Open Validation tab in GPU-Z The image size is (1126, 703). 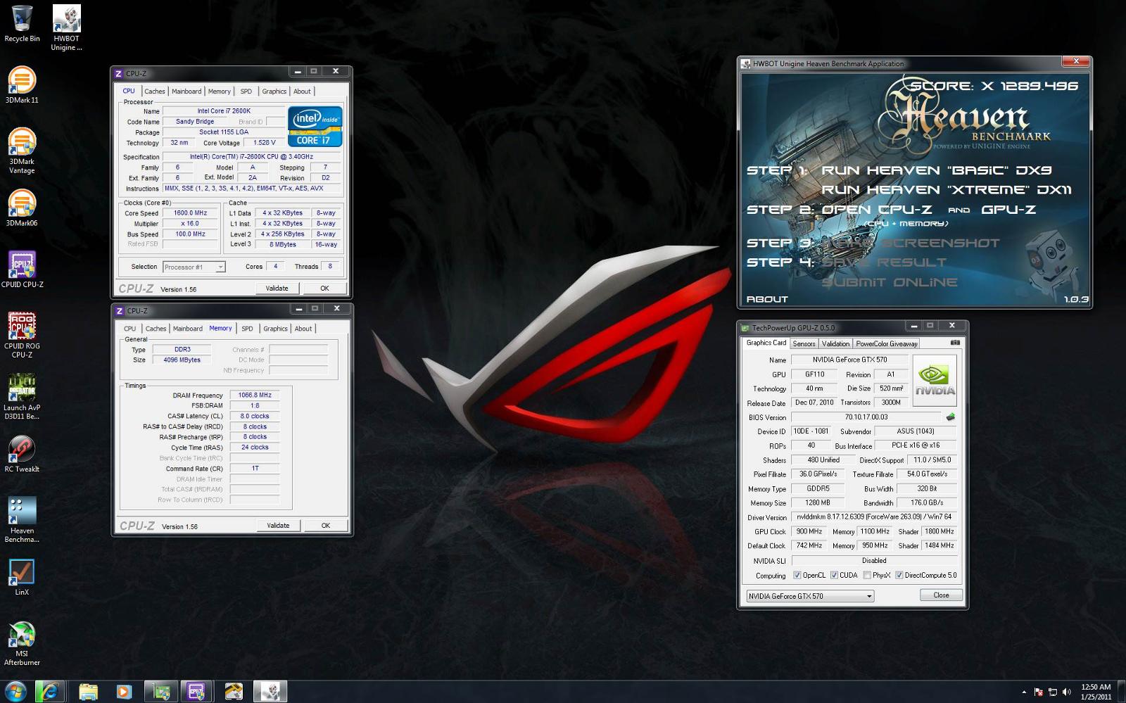click(x=835, y=343)
